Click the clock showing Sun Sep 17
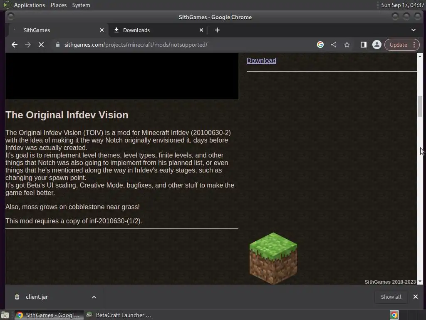The width and height of the screenshot is (426, 320). [402, 5]
